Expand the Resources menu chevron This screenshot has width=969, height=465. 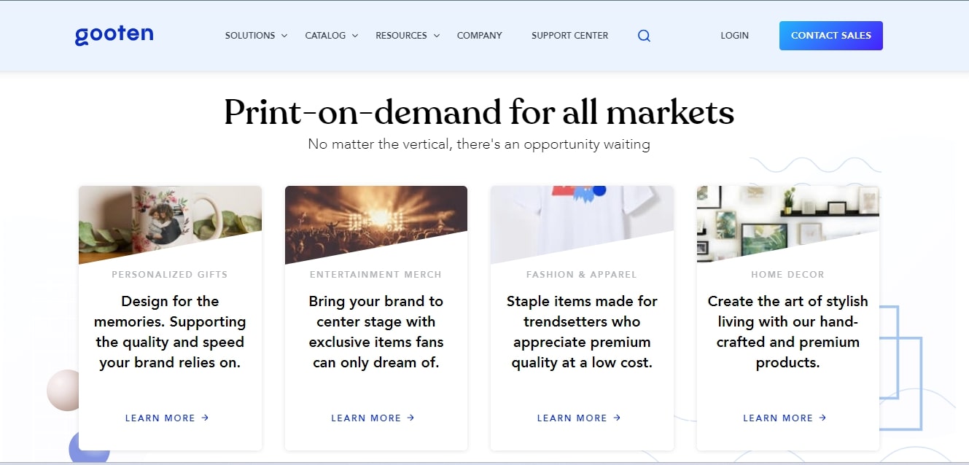pyautogui.click(x=437, y=36)
